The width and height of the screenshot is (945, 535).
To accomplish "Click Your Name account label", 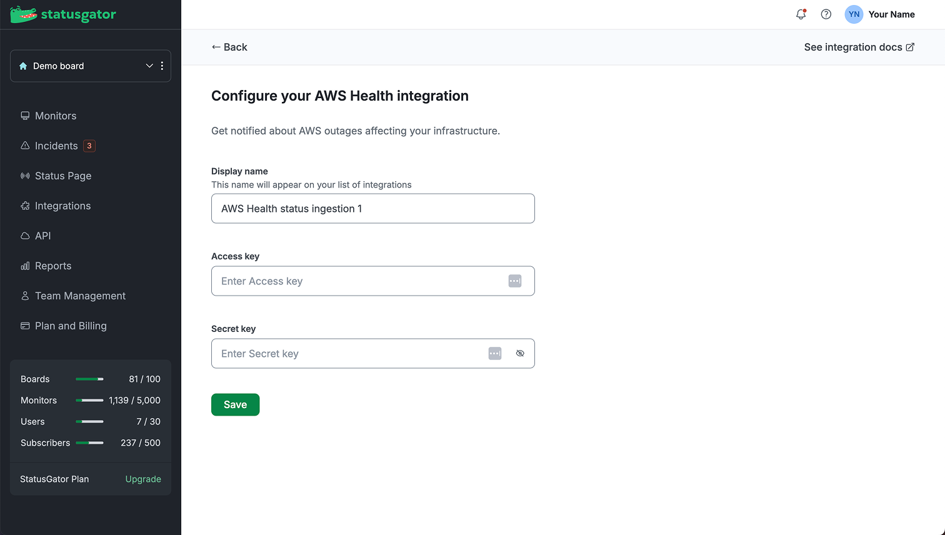I will coord(891,14).
